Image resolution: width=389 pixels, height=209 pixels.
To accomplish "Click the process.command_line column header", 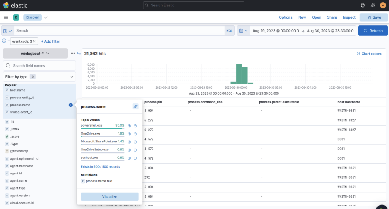I will point(205,102).
